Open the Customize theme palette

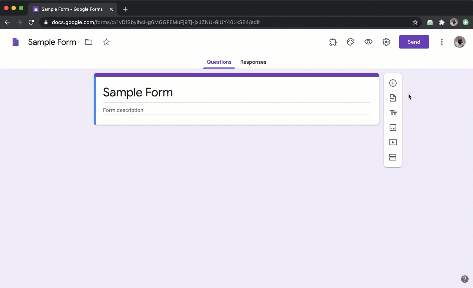(351, 42)
